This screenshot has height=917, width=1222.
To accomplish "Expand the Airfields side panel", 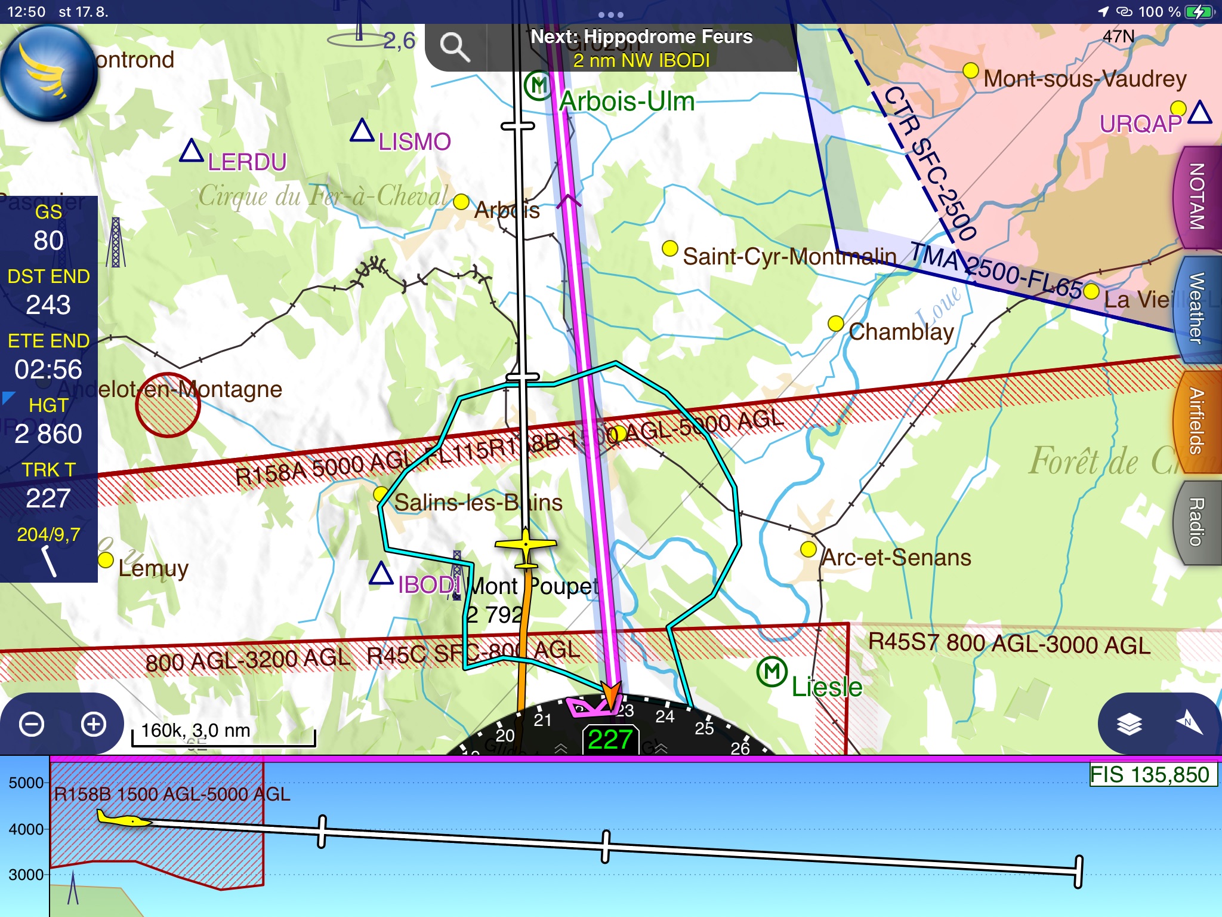I will point(1197,421).
